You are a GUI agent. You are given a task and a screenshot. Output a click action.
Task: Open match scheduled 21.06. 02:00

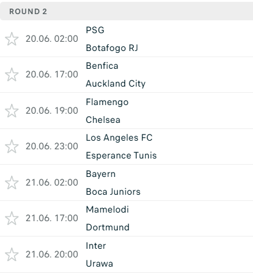(126, 182)
